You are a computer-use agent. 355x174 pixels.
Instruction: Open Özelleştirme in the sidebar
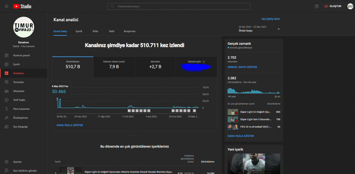click(x=24, y=118)
